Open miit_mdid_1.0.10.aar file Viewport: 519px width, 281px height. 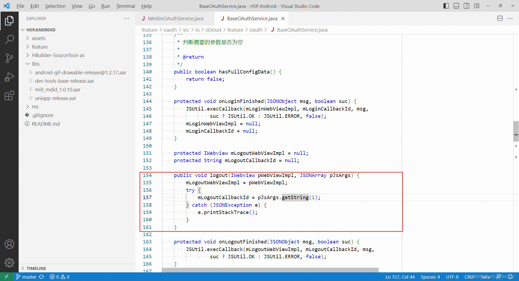tap(58, 89)
